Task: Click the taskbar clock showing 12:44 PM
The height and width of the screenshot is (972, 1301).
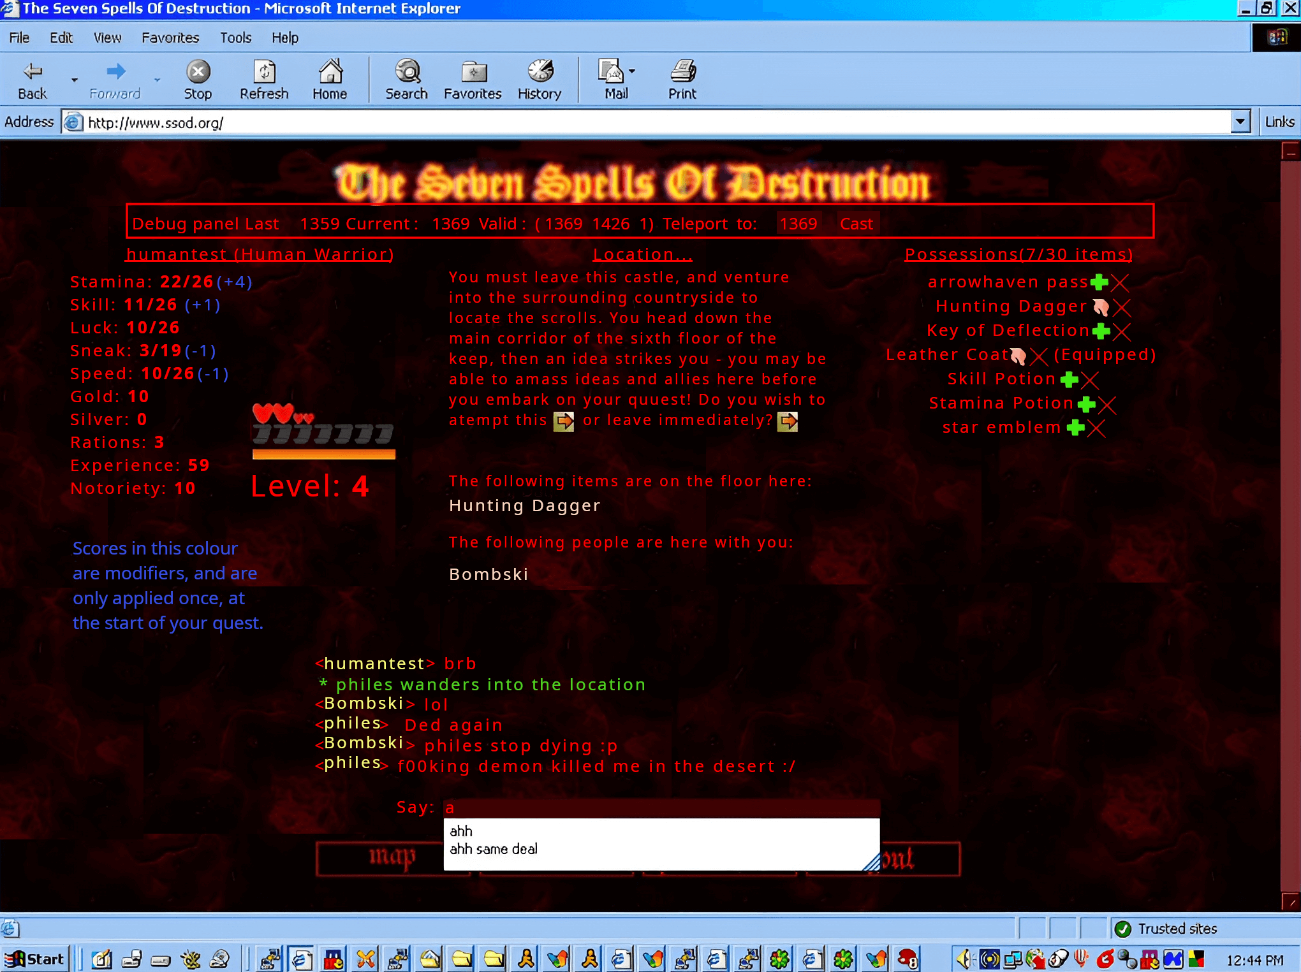Action: tap(1254, 959)
